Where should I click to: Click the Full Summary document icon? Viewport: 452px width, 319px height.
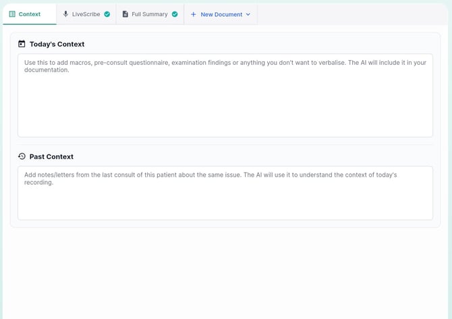tap(125, 14)
